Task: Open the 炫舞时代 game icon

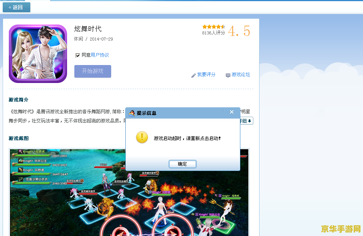Action: tap(38, 54)
